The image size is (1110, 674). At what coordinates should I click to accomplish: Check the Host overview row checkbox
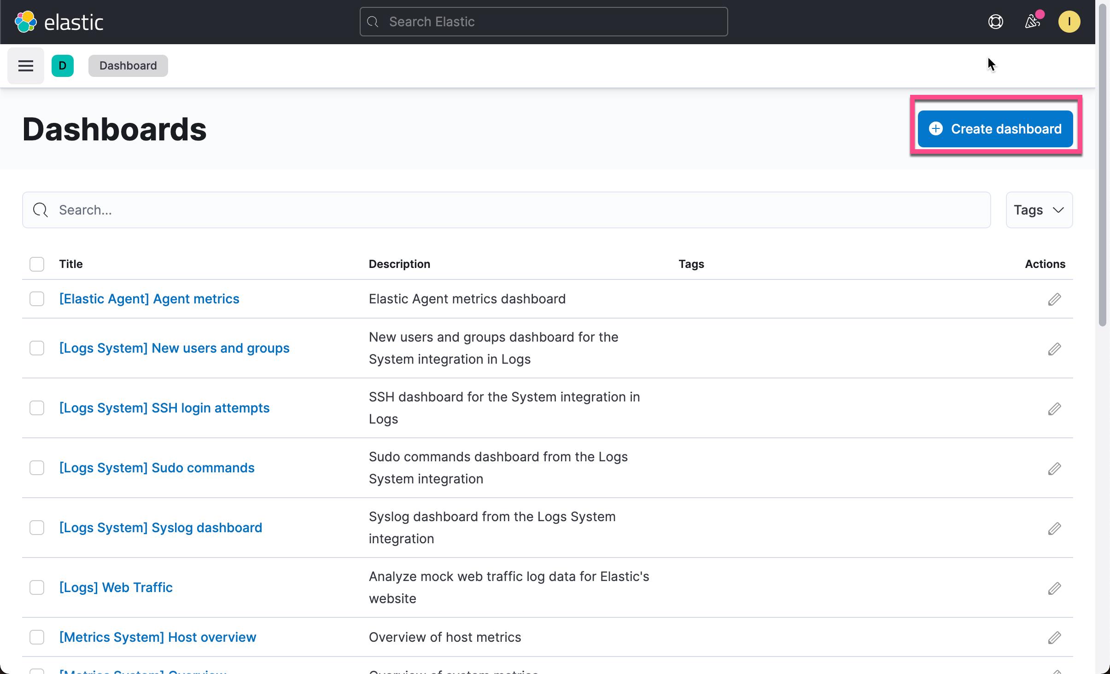[37, 637]
